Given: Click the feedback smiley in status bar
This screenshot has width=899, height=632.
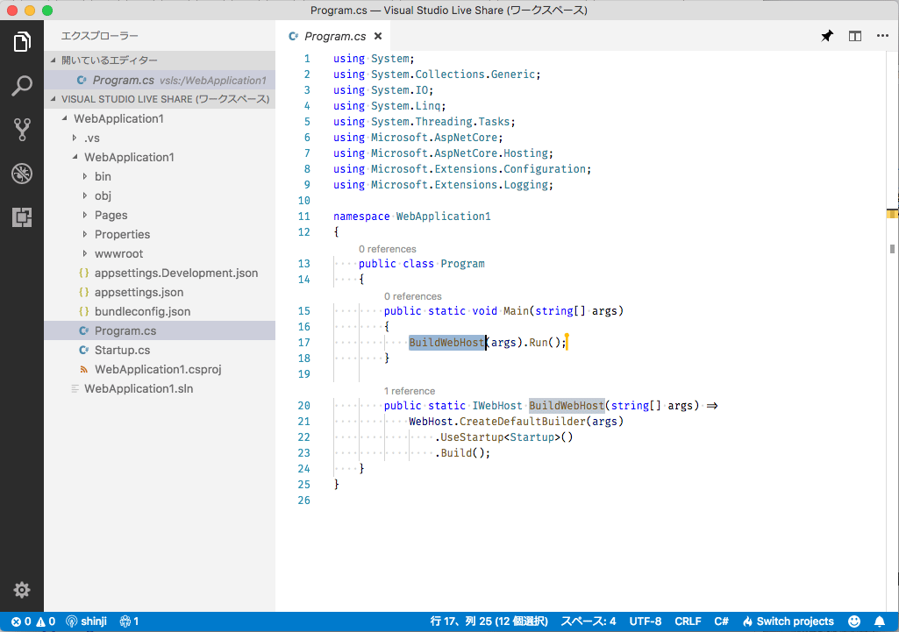Looking at the screenshot, I should [853, 621].
